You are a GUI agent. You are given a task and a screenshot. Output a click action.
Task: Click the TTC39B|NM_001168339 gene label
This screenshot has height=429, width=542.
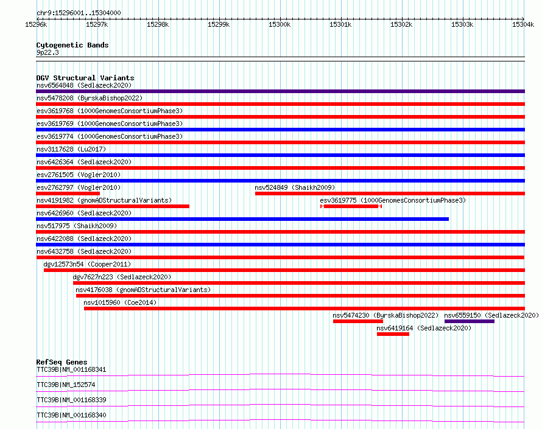tap(71, 400)
